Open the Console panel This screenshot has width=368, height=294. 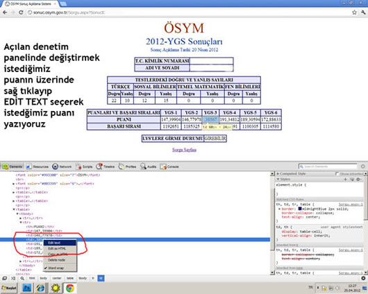coord(169,166)
